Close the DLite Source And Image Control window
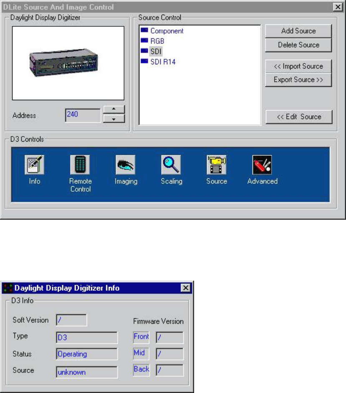Viewport: 346px width, 393px height. point(338,7)
